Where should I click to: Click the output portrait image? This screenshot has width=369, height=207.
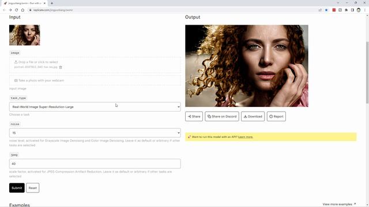tap(247, 66)
